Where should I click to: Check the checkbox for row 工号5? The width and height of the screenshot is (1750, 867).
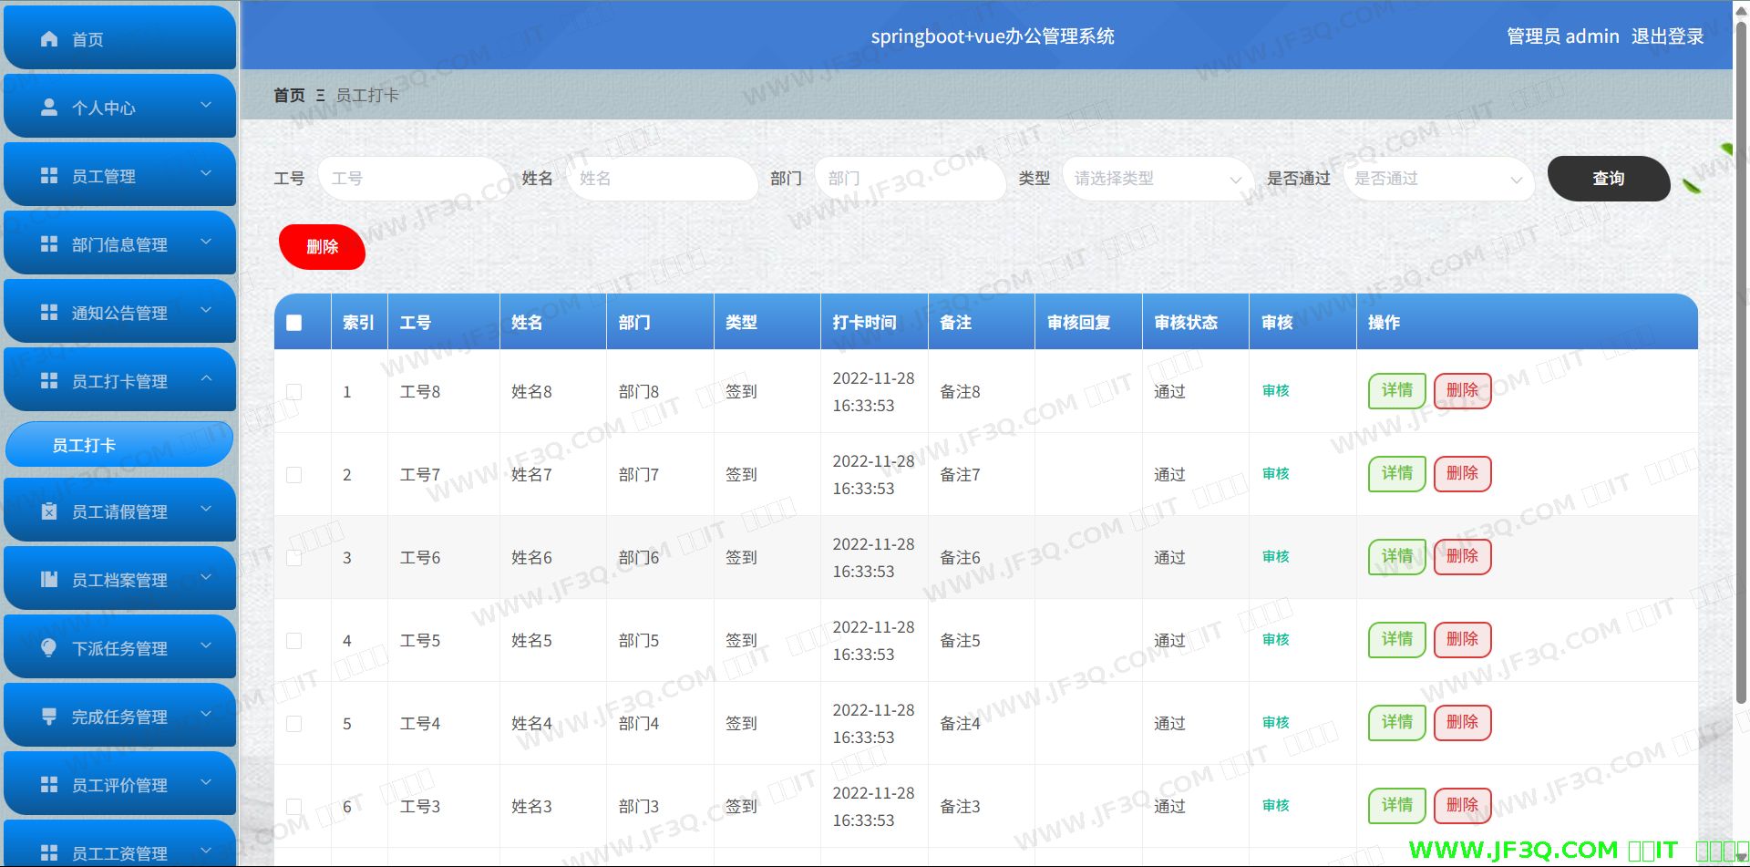(x=293, y=641)
